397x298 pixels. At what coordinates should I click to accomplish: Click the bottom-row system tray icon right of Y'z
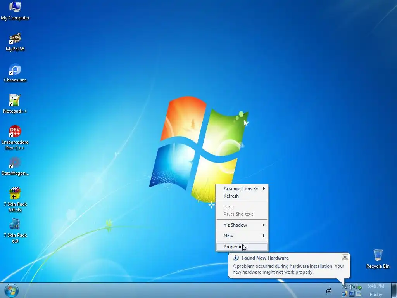pos(359,293)
